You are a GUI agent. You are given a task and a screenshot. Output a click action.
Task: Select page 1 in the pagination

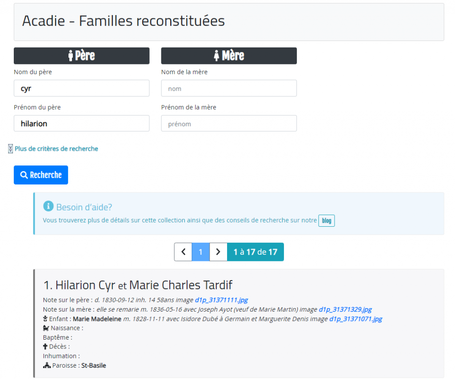click(200, 252)
